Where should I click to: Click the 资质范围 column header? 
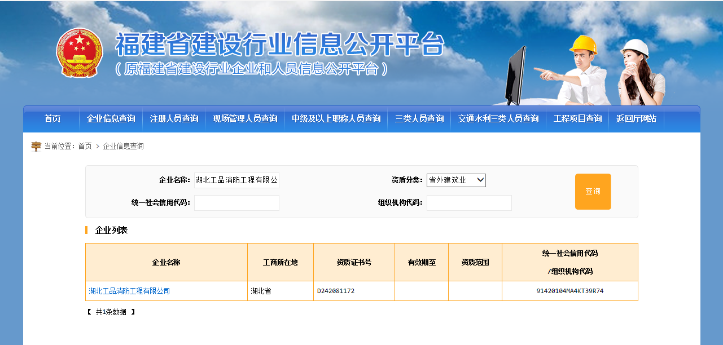(475, 263)
